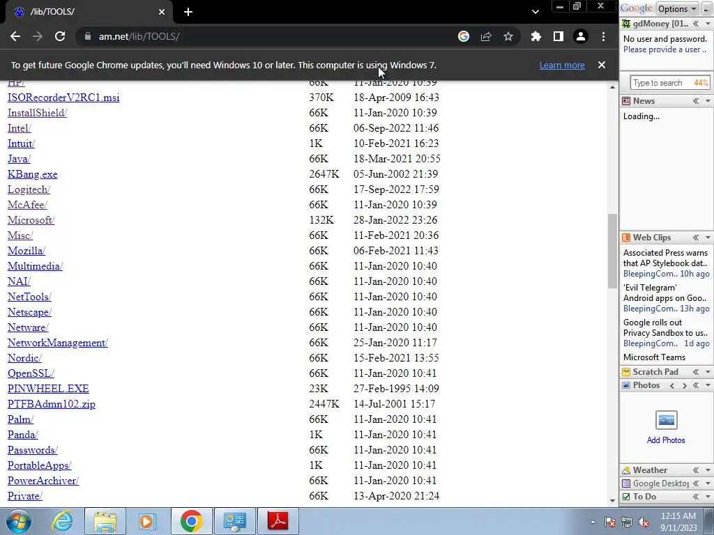Image resolution: width=714 pixels, height=535 pixels.
Task: Go back using the browser back arrow
Action: 15,36
